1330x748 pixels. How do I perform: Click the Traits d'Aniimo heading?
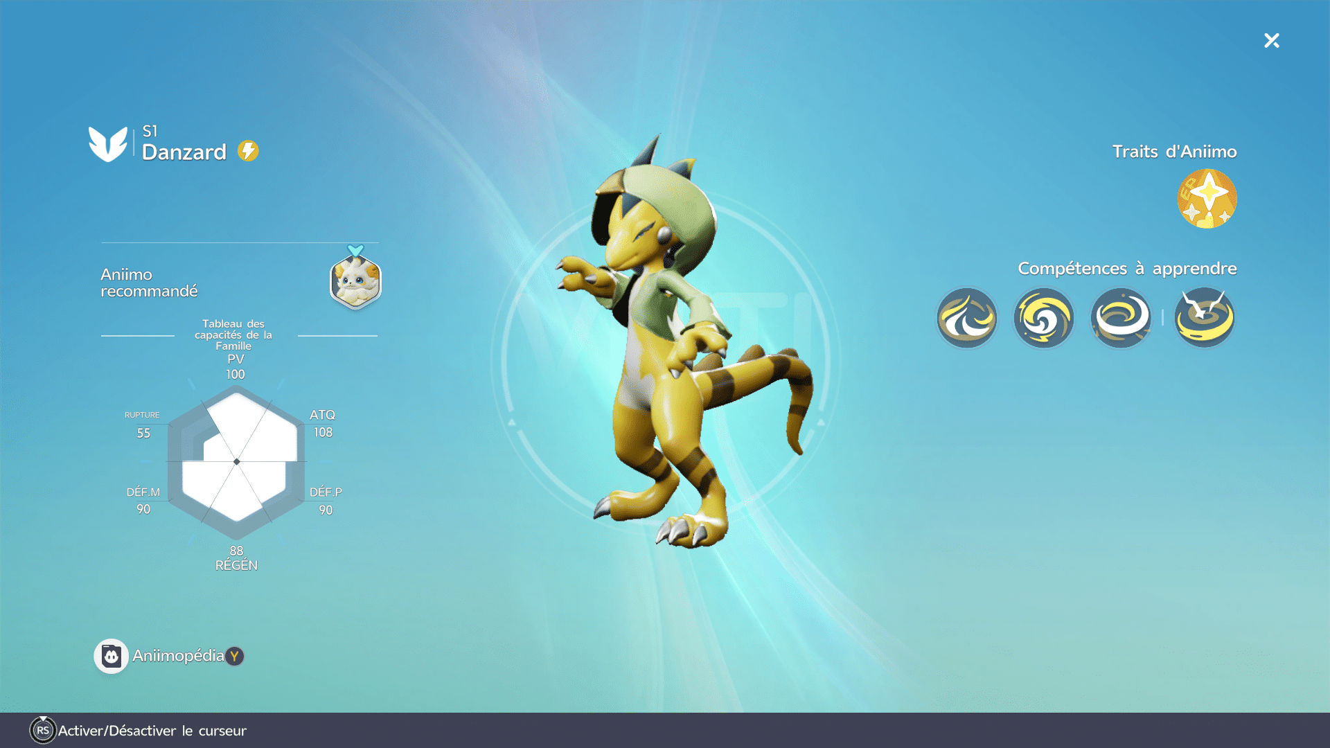pyautogui.click(x=1174, y=152)
